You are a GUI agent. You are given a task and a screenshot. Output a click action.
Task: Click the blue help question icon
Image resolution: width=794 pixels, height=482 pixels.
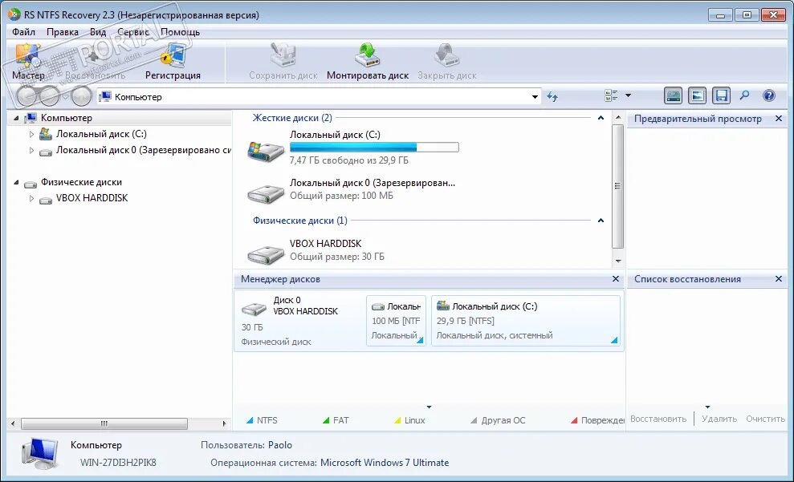[x=768, y=95]
